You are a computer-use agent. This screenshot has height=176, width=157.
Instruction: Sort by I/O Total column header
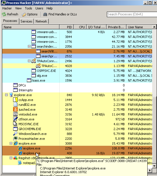pos(96,27)
